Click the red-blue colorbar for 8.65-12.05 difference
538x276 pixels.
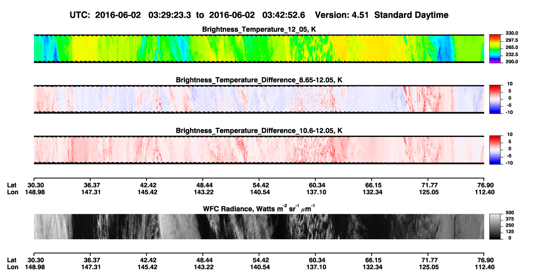coord(495,98)
